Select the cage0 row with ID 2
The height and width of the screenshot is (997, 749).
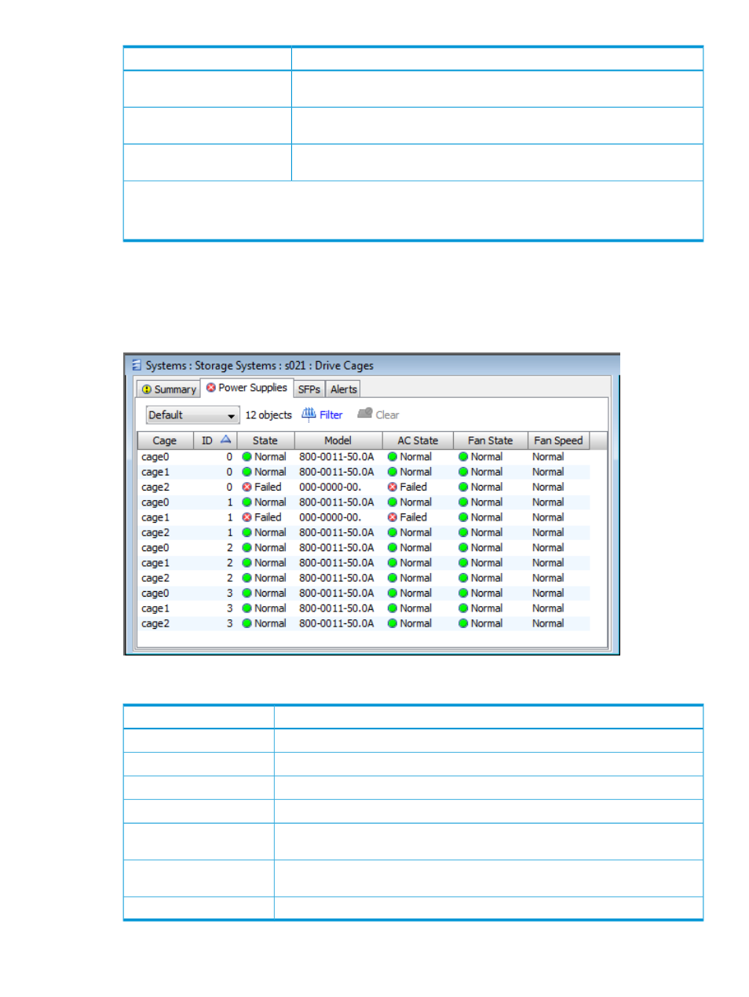click(x=364, y=548)
